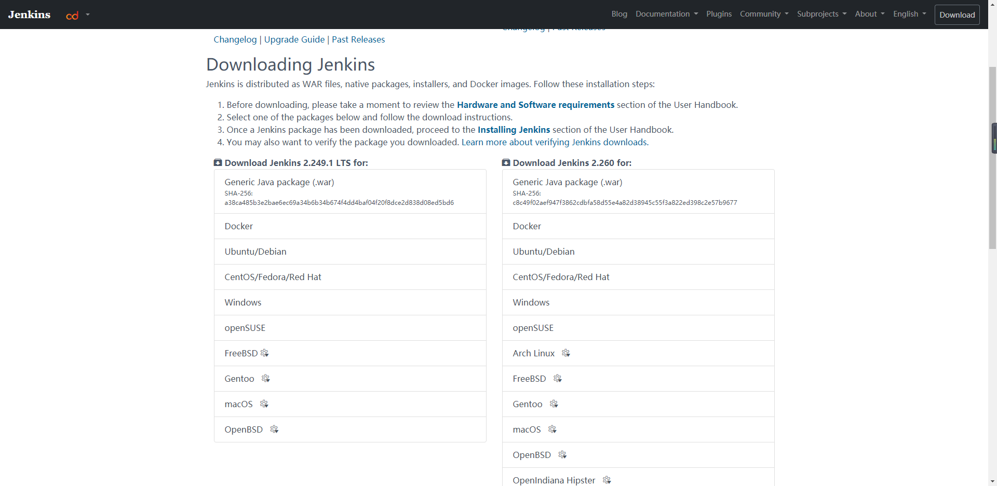Image resolution: width=997 pixels, height=486 pixels.
Task: Open the English language dropdown
Action: click(910, 14)
